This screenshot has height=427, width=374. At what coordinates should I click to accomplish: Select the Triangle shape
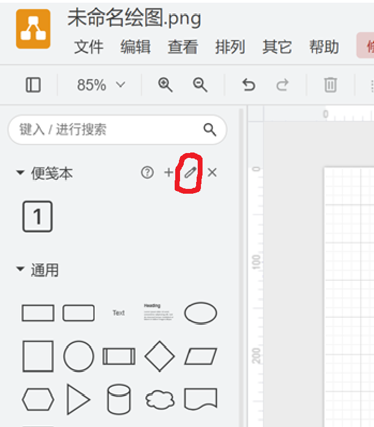(x=79, y=399)
